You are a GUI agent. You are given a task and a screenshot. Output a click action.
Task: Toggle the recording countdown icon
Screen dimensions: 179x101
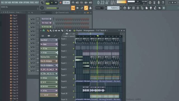point(82,3)
